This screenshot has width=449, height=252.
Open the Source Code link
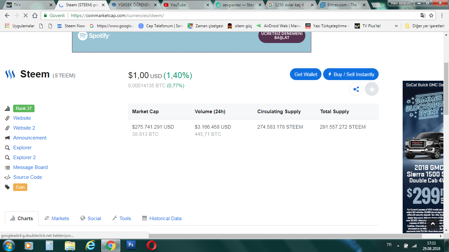click(x=28, y=177)
